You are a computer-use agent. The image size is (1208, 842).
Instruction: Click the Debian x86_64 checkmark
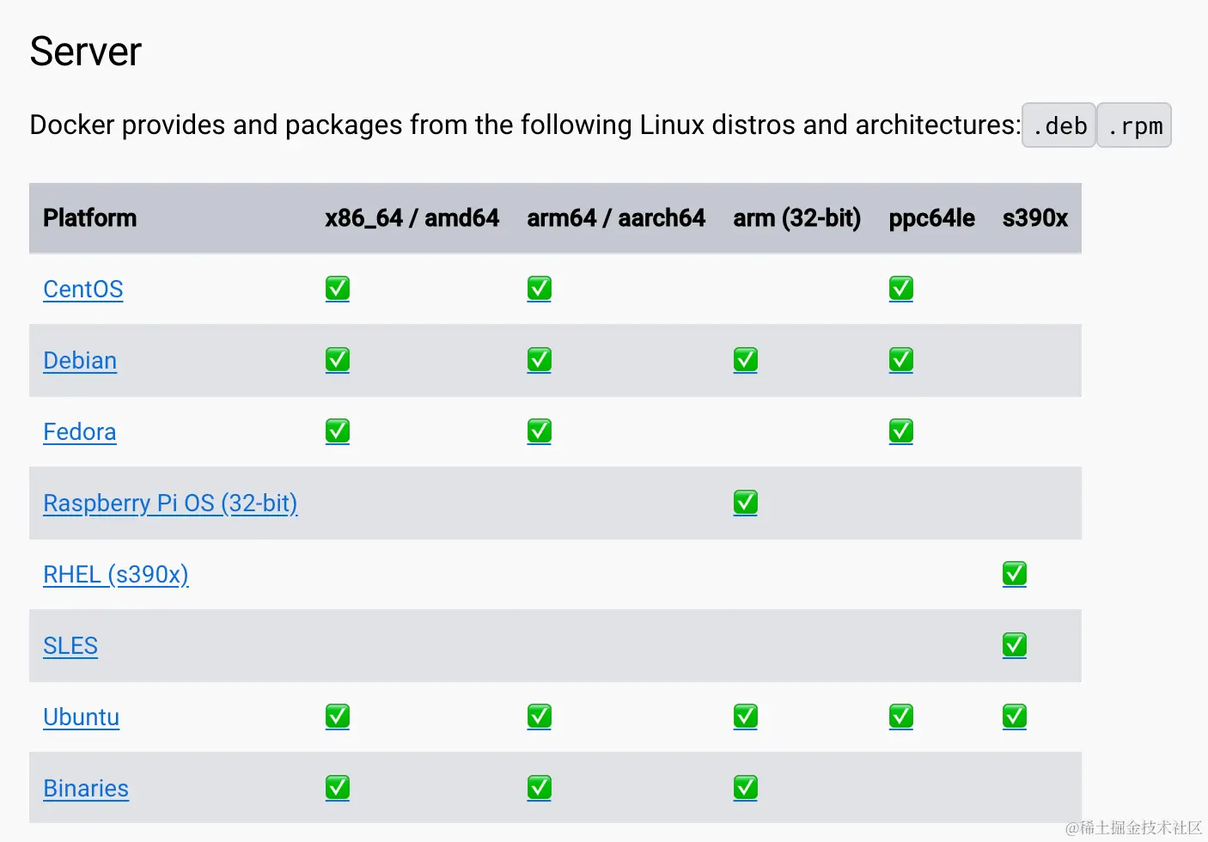[x=338, y=360]
